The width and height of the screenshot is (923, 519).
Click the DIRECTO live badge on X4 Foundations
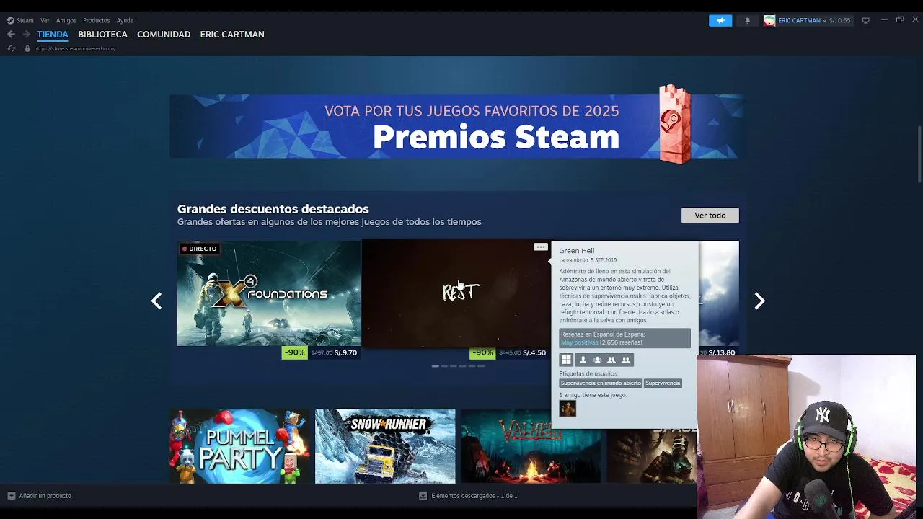(x=199, y=249)
